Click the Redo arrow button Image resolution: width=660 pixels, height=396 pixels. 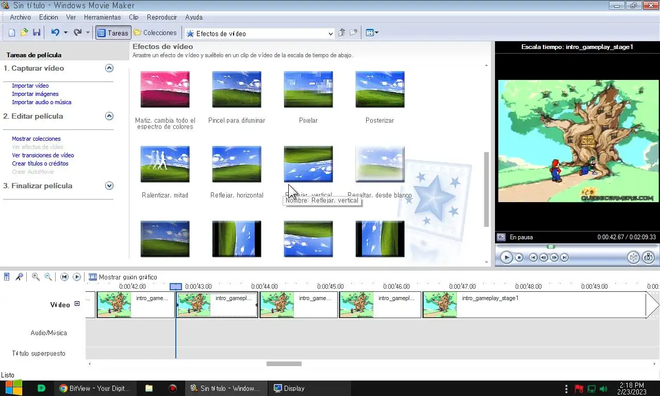click(77, 32)
